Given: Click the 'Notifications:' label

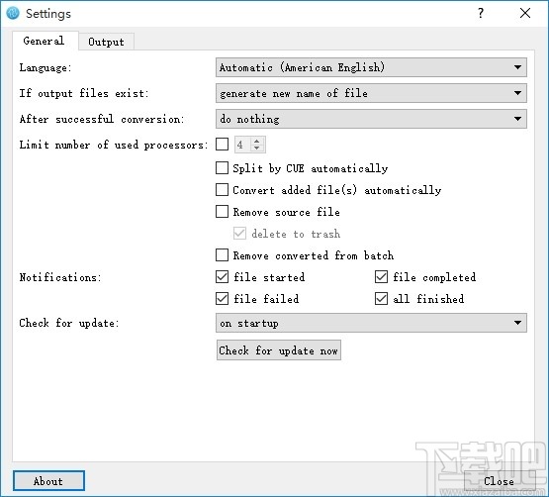Looking at the screenshot, I should tap(60, 277).
